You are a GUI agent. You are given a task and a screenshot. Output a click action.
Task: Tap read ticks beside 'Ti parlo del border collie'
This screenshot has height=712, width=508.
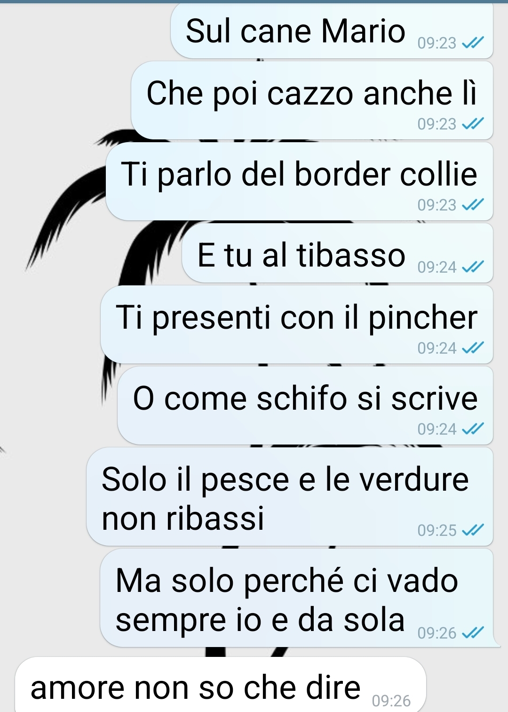[x=473, y=205]
